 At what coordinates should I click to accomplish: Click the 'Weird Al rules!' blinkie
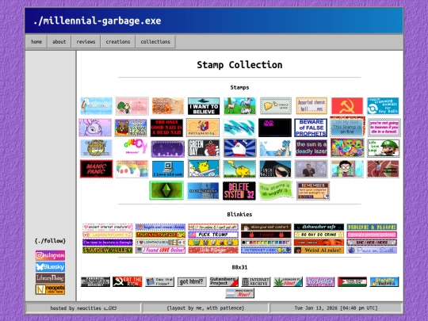click(x=319, y=250)
